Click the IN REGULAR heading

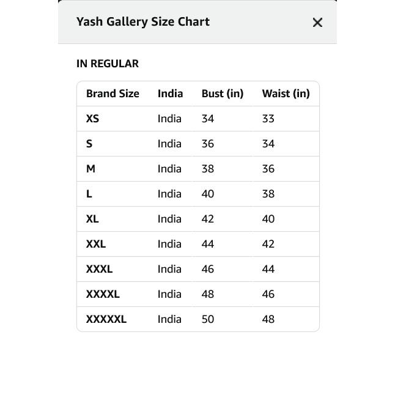pos(108,64)
